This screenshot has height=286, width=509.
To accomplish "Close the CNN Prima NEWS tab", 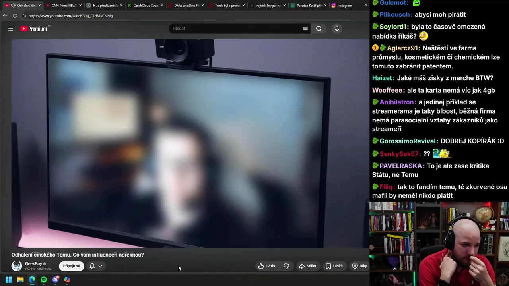I will [x=80, y=6].
